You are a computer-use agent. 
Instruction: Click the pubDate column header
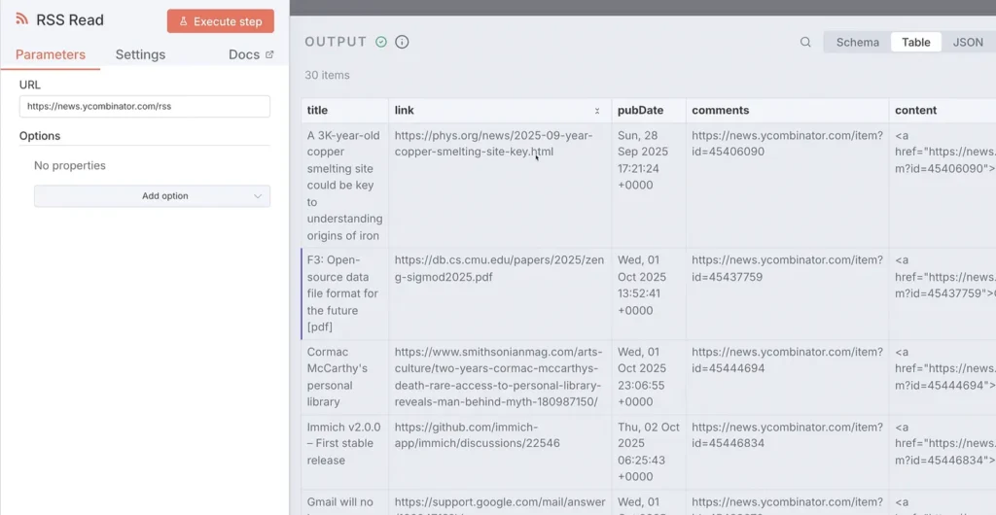point(641,111)
